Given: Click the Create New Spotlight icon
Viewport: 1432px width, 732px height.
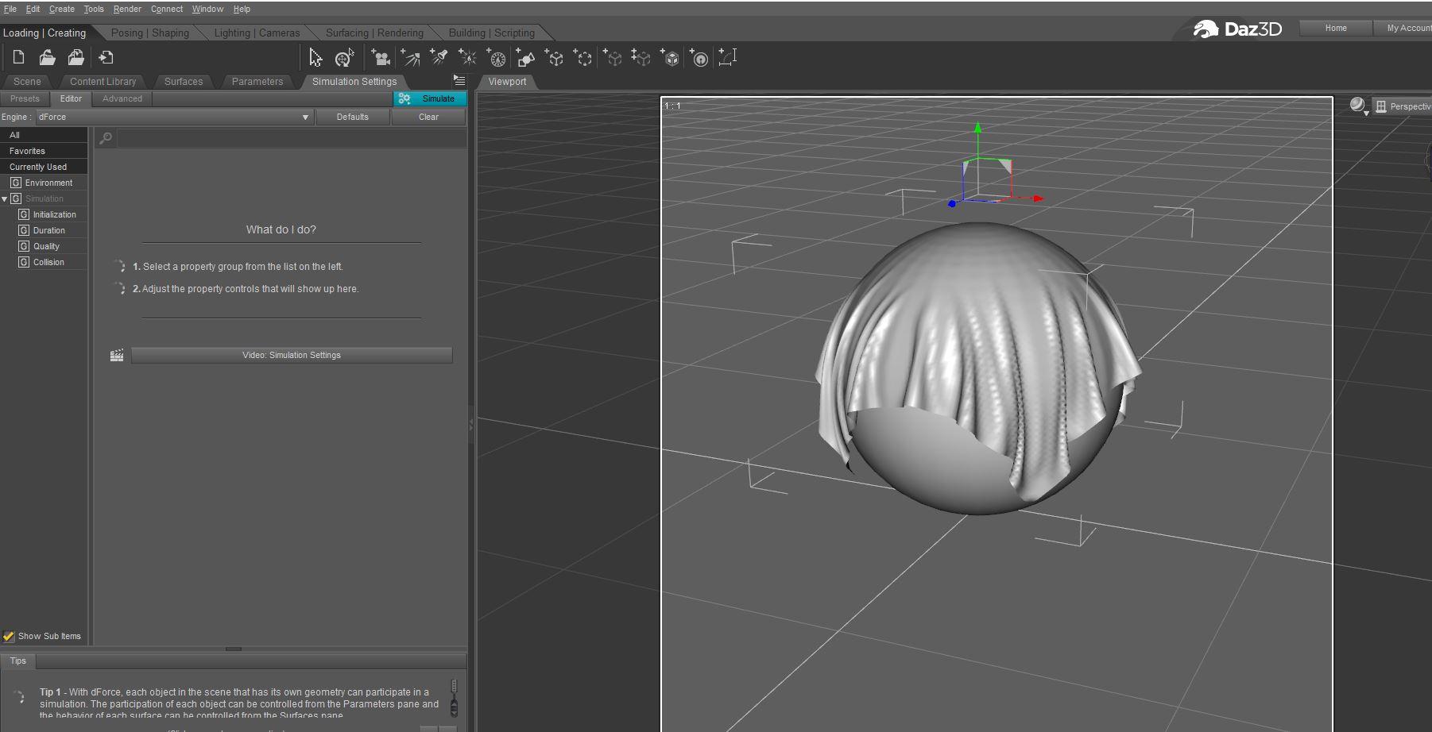Looking at the screenshot, I should [x=439, y=58].
